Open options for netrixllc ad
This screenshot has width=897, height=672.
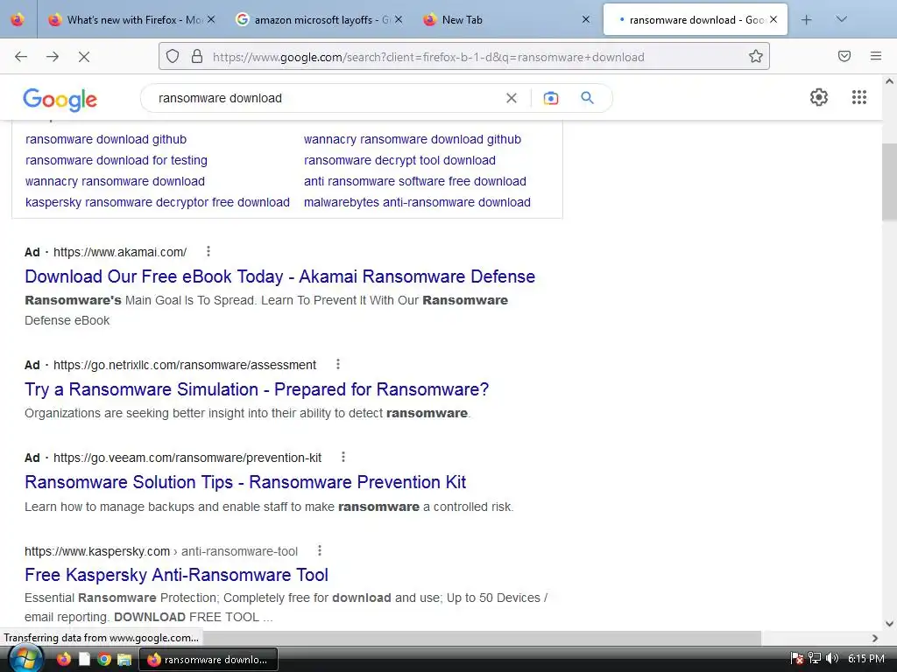click(338, 364)
